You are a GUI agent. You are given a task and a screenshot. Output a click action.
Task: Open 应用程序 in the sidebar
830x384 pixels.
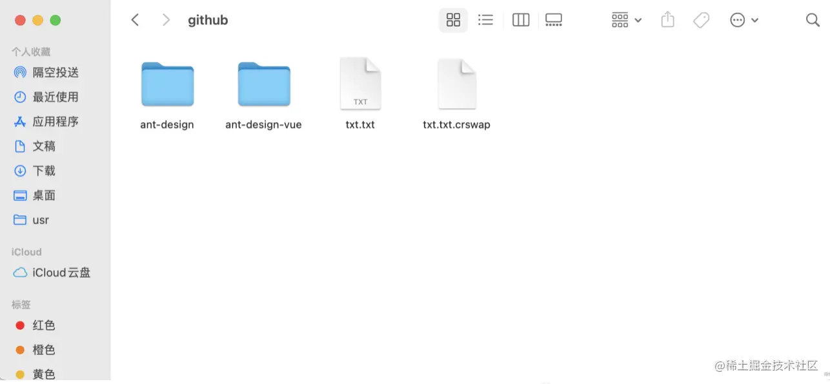[x=56, y=121]
